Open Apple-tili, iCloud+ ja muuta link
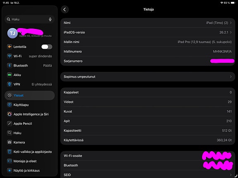 point(35,36)
